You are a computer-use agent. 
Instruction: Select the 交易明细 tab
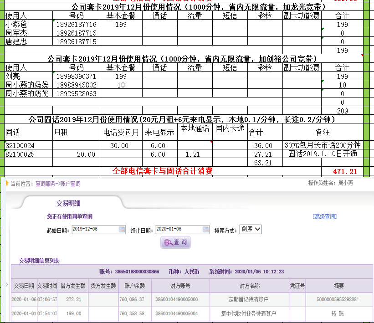(x=68, y=203)
